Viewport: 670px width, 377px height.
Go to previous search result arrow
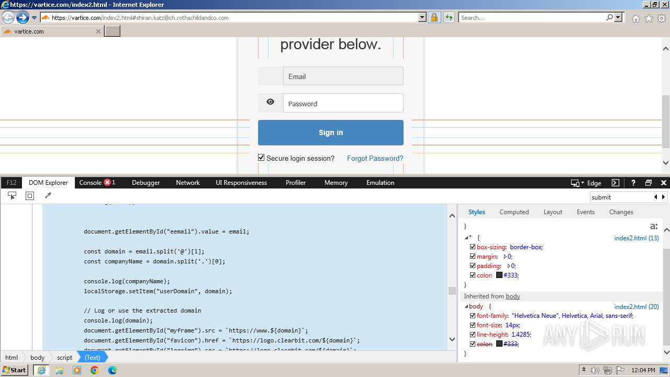[x=655, y=197]
